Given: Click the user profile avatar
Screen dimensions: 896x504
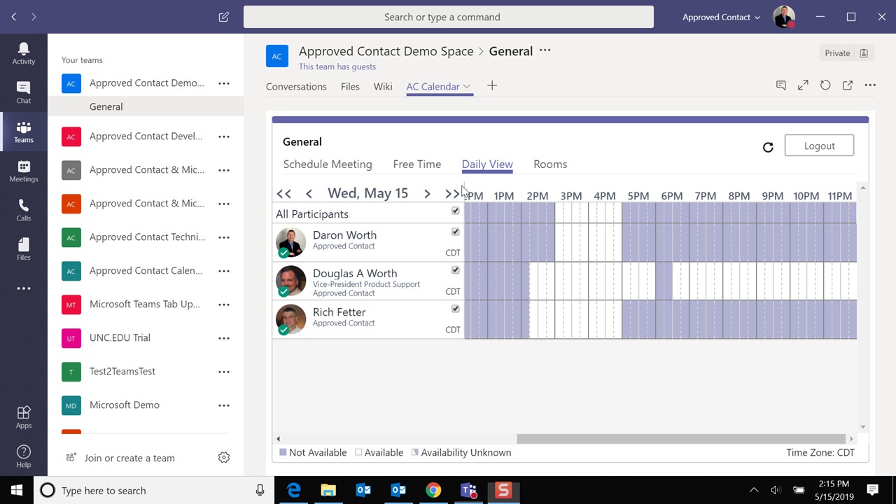Looking at the screenshot, I should [784, 17].
